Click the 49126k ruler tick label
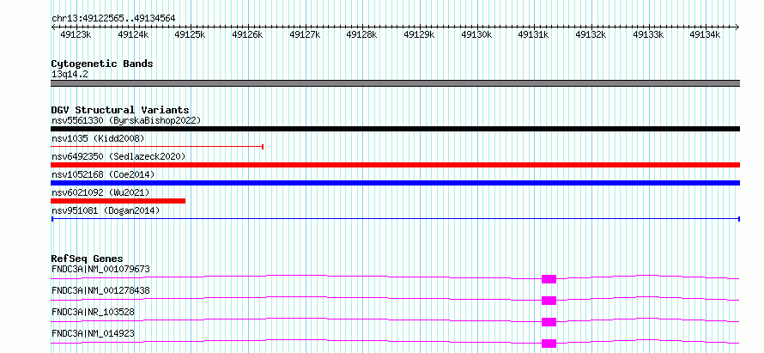The height and width of the screenshot is (353, 764). click(x=247, y=34)
